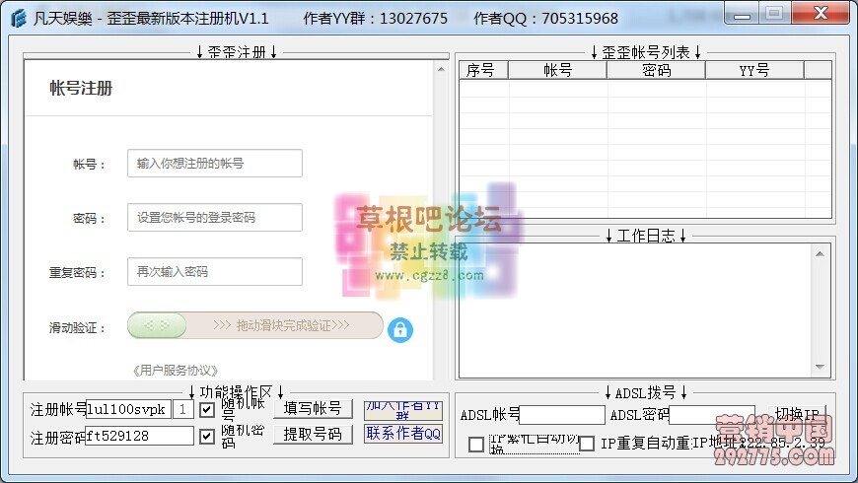Click the YY号 column header
The image size is (858, 483).
coord(754,70)
